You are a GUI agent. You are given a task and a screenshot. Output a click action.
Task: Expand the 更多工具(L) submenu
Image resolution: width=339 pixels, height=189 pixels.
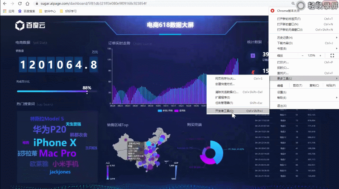304,79
